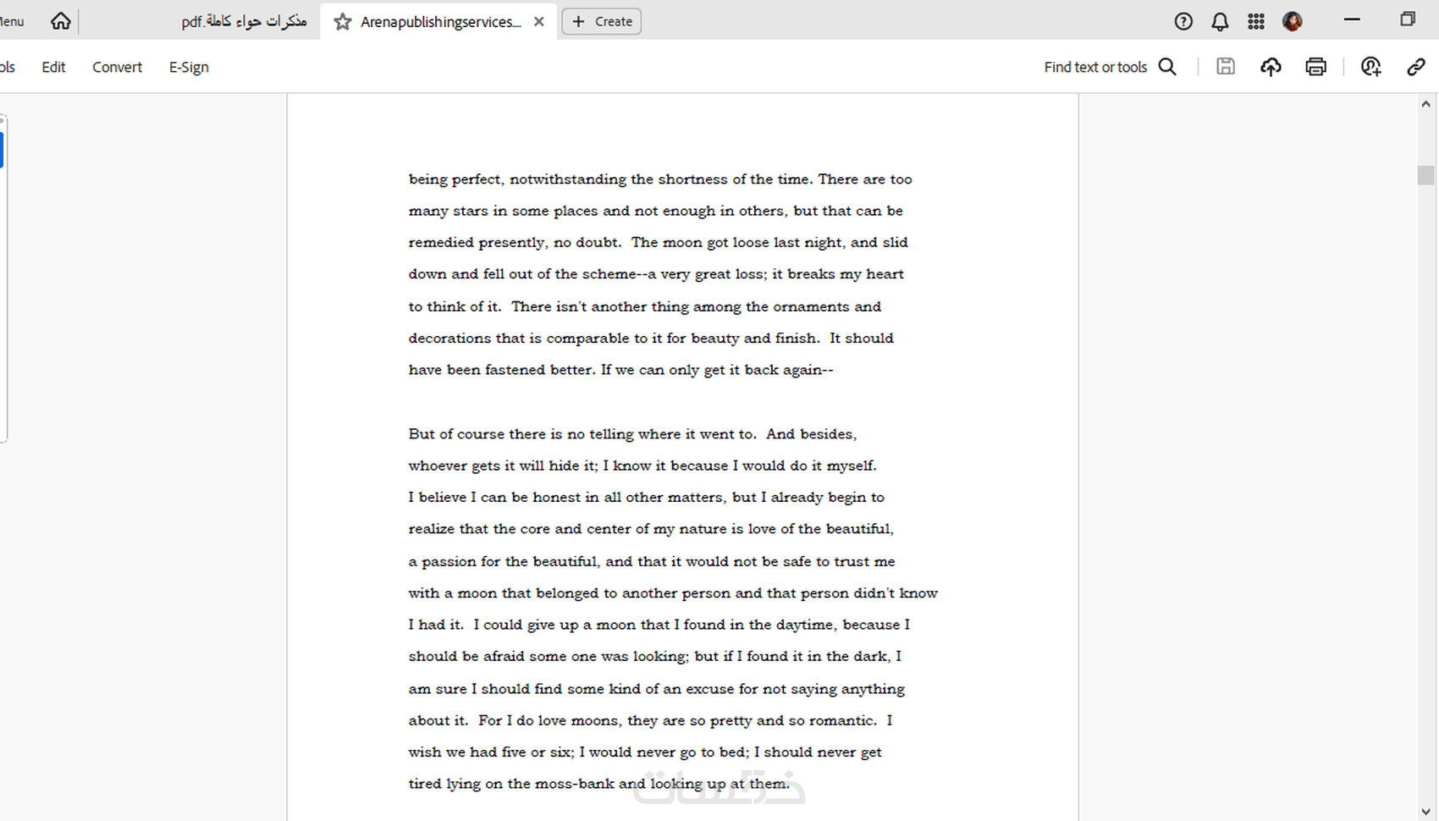Click the line starting 'remedied presently, no doubt'
Image resolution: width=1439 pixels, height=821 pixels.
click(x=659, y=243)
